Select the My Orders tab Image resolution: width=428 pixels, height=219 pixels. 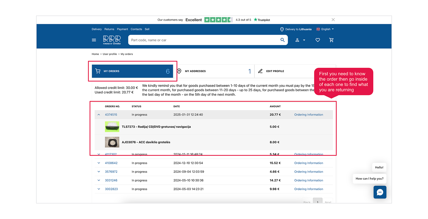[x=132, y=71]
